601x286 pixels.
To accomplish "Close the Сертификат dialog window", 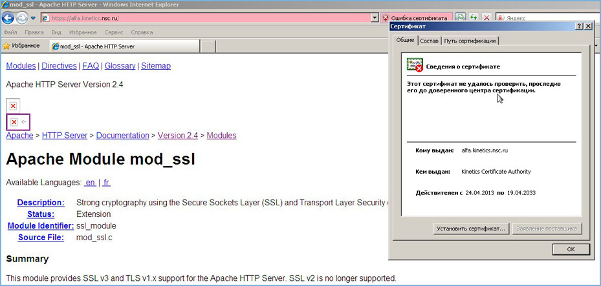I will tap(588, 26).
